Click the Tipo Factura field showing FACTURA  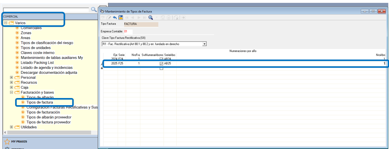141,24
